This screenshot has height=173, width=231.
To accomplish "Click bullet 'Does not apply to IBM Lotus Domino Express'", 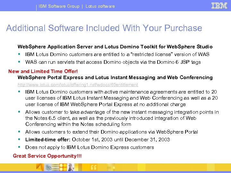I will [90, 147].
